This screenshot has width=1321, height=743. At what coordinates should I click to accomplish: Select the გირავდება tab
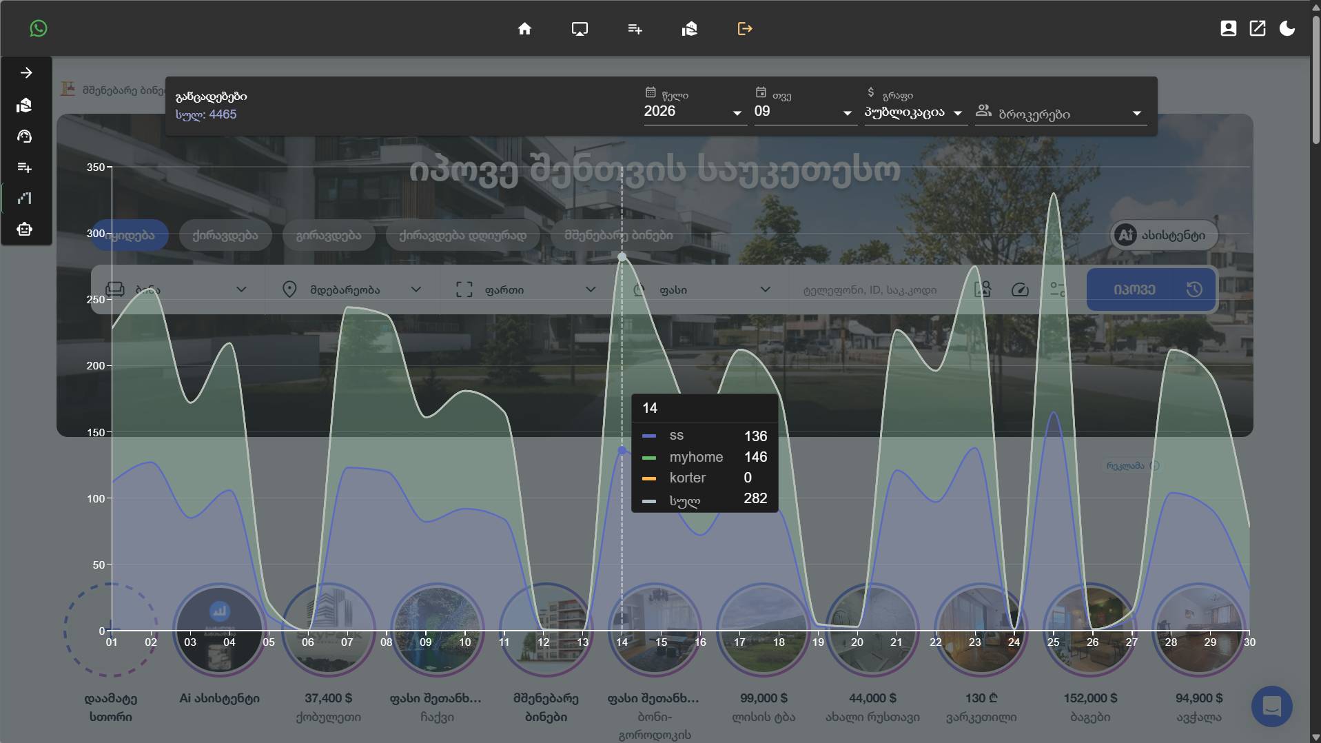pyautogui.click(x=329, y=235)
